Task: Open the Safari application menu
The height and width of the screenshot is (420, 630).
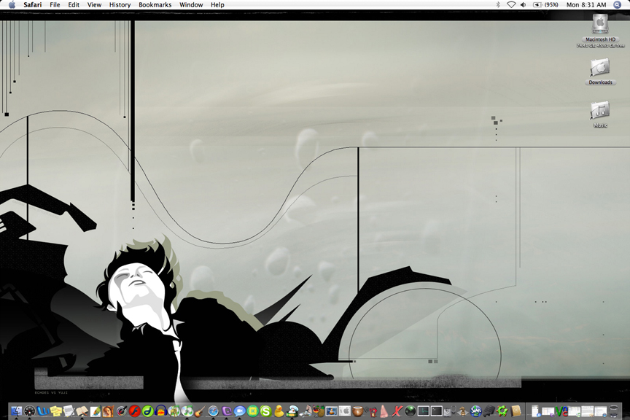Action: pyautogui.click(x=33, y=5)
